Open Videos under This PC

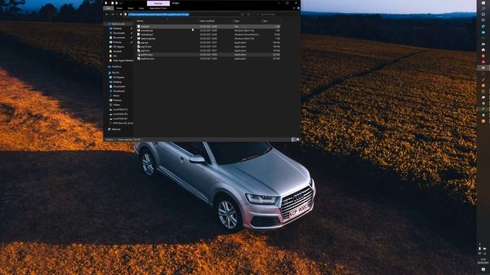116,105
